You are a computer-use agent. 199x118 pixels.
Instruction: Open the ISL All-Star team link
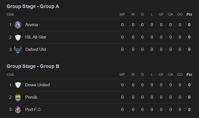point(36,37)
